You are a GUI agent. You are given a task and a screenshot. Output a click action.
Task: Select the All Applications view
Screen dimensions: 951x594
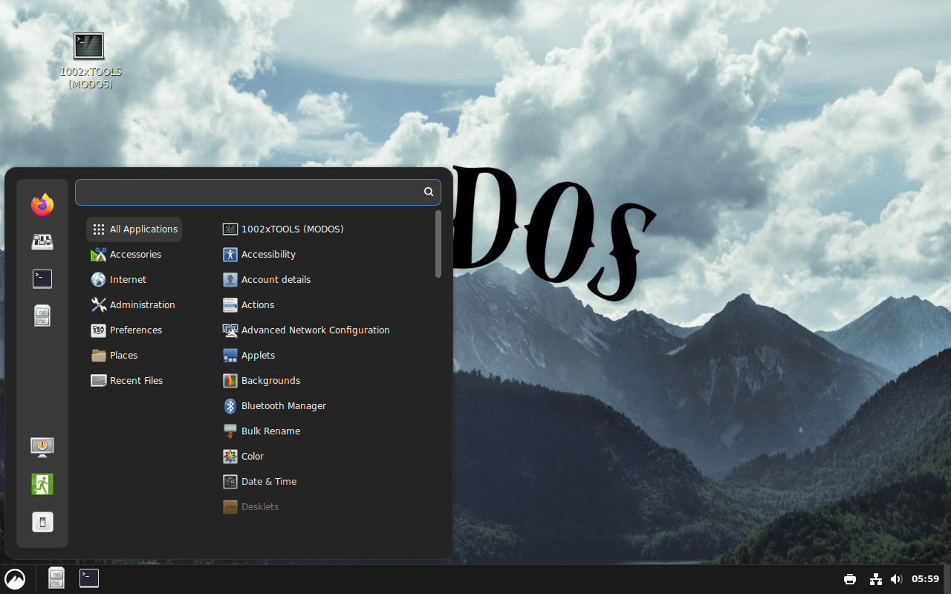(134, 229)
